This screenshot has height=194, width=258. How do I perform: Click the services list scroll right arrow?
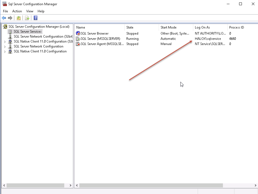[255, 185]
